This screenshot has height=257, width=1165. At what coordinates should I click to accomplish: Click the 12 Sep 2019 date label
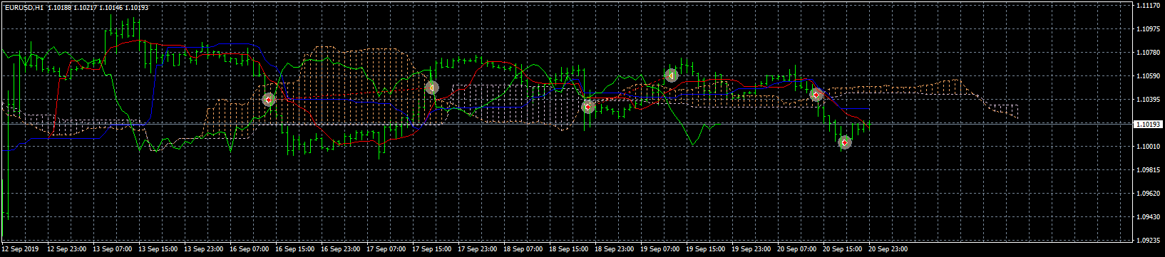tap(21, 250)
